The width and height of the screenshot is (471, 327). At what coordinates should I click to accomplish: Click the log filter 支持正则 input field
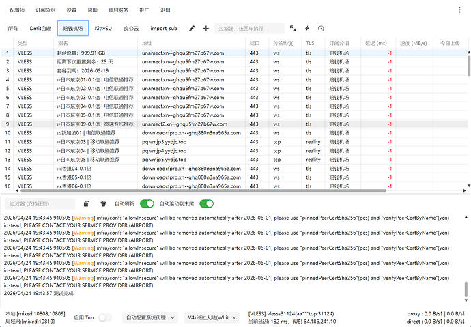tap(40, 204)
